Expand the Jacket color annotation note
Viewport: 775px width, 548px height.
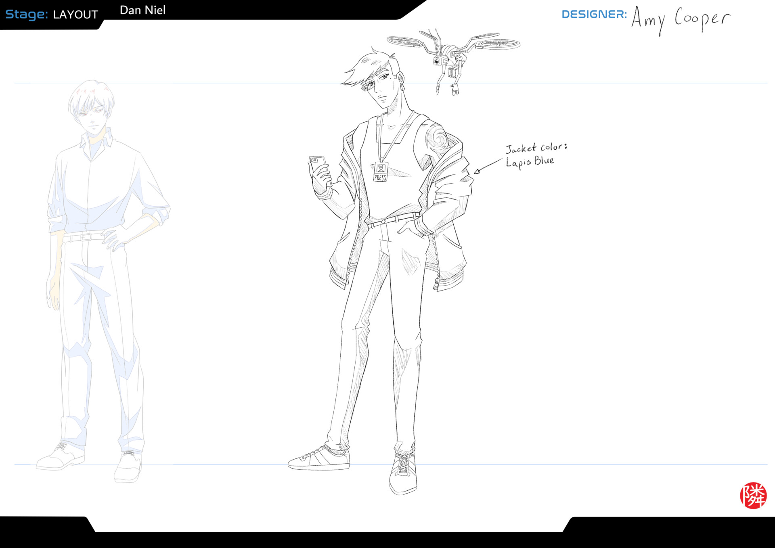pyautogui.click(x=537, y=154)
